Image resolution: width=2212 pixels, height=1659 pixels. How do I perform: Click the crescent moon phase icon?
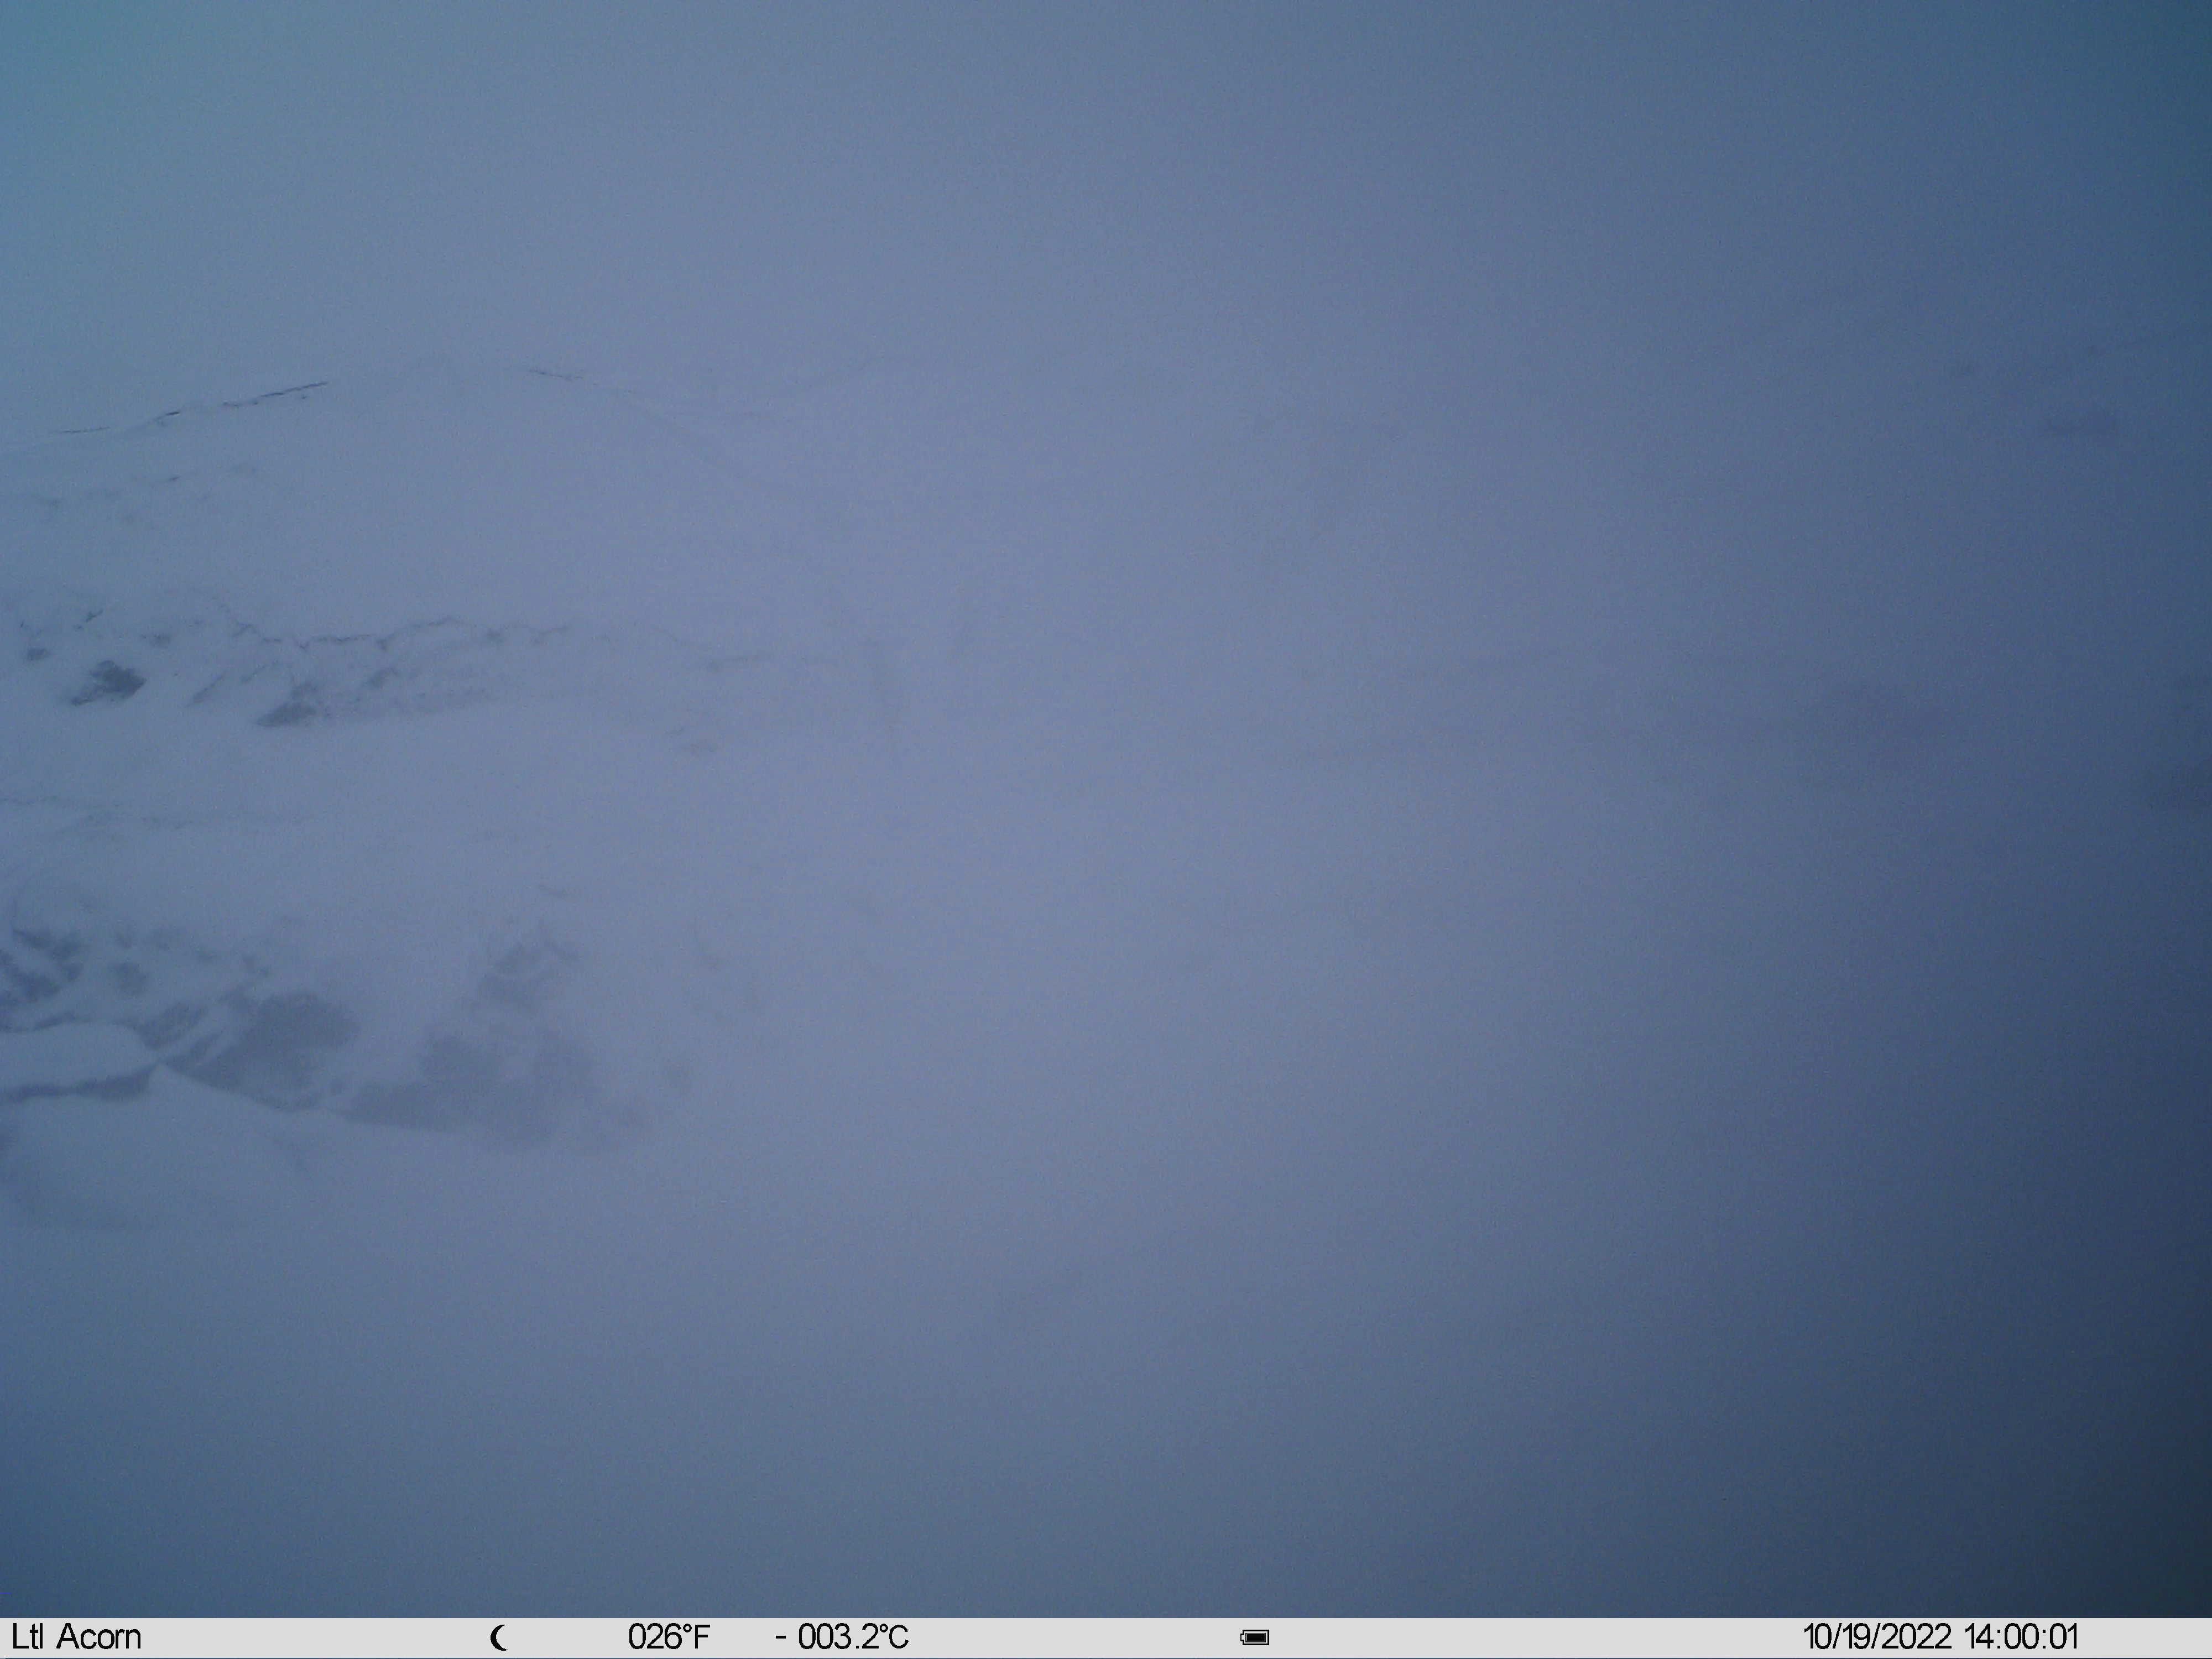[499, 1637]
